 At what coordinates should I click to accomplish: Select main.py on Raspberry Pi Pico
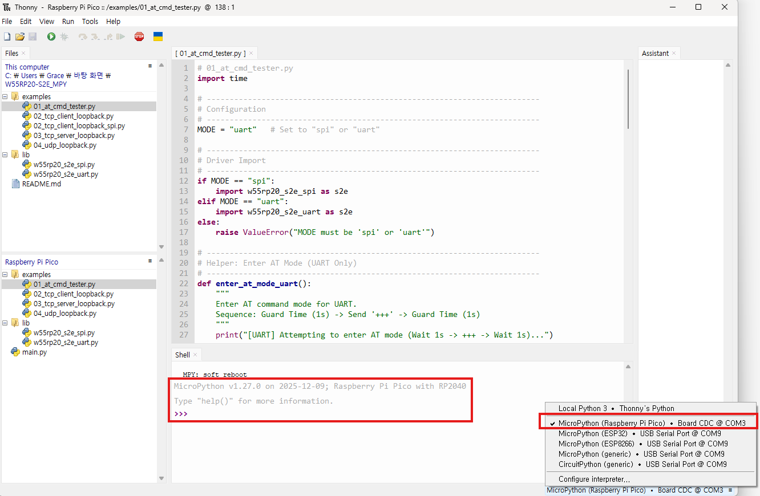[x=34, y=352]
